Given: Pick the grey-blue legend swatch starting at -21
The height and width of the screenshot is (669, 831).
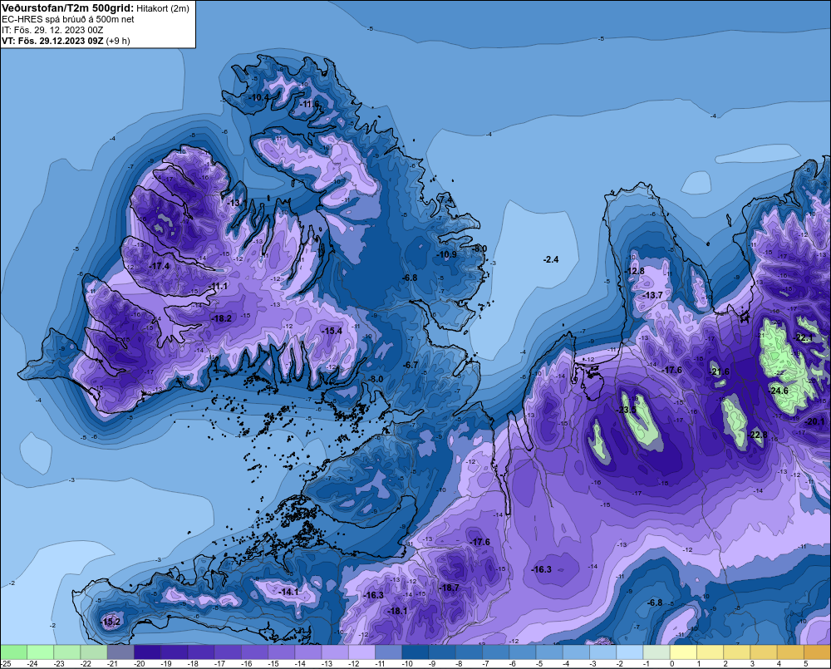Looking at the screenshot, I should (120, 652).
